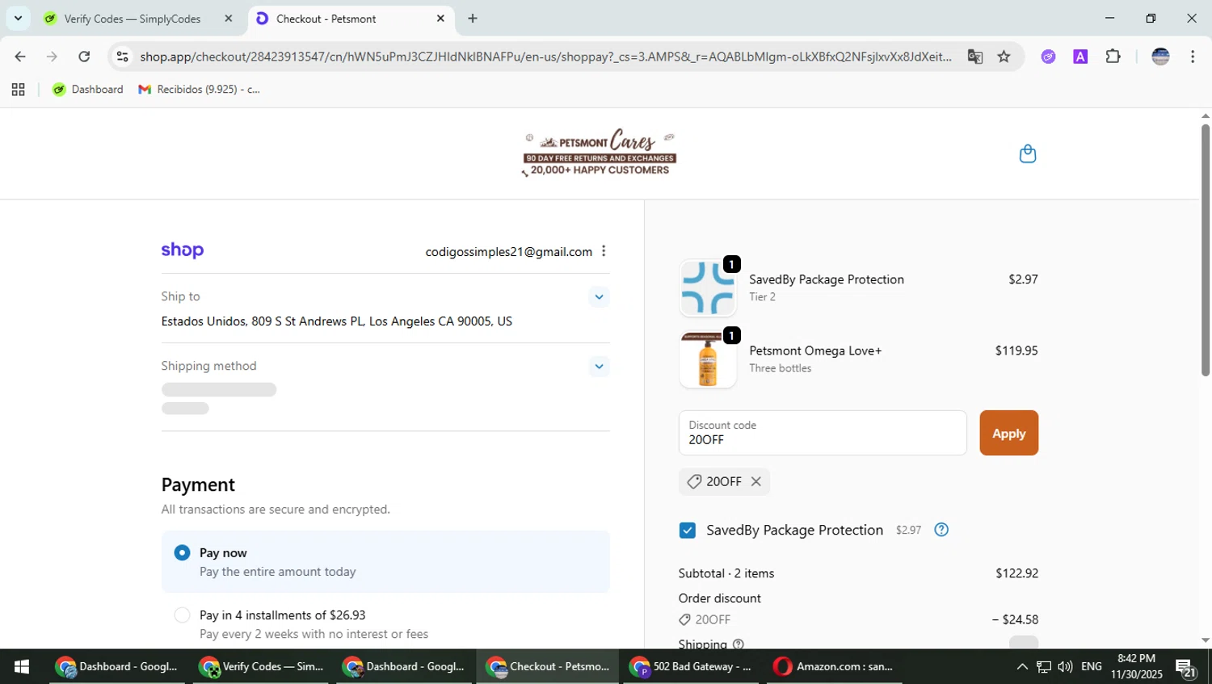This screenshot has width=1212, height=684.
Task: Click browser forward arrow
Action: point(52,57)
